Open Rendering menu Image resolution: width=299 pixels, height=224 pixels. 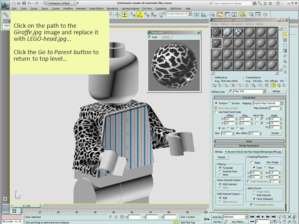112,9
